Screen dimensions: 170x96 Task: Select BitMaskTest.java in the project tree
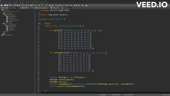[x=12, y=27]
